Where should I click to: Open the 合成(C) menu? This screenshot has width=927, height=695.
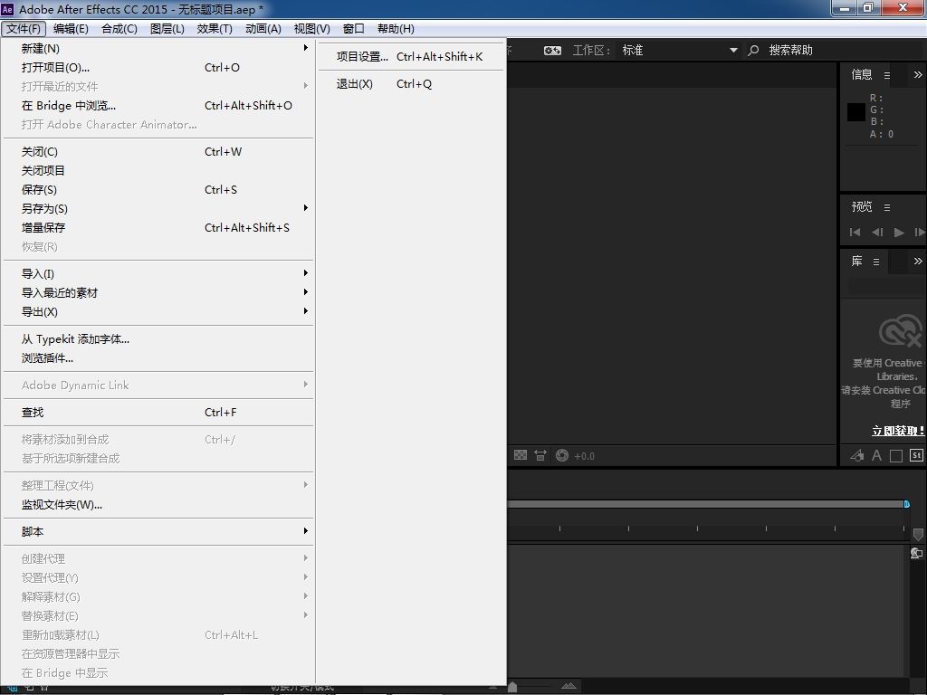pos(119,28)
